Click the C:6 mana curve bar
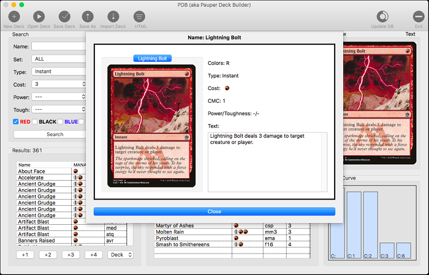429x275 pixels. point(404,251)
